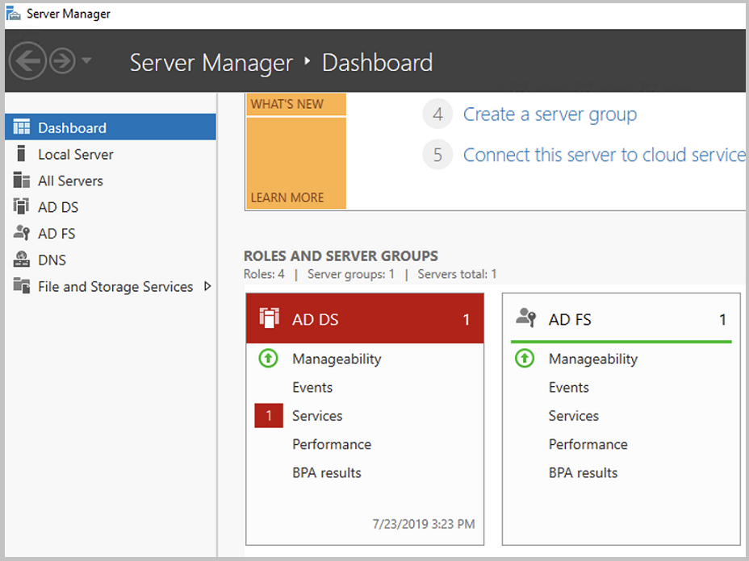This screenshot has height=561, width=749.
Task: View Events in the AD FS tile
Action: pyautogui.click(x=568, y=387)
